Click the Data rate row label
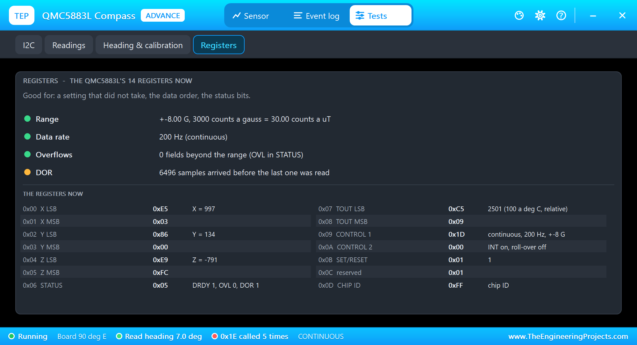 [53, 137]
